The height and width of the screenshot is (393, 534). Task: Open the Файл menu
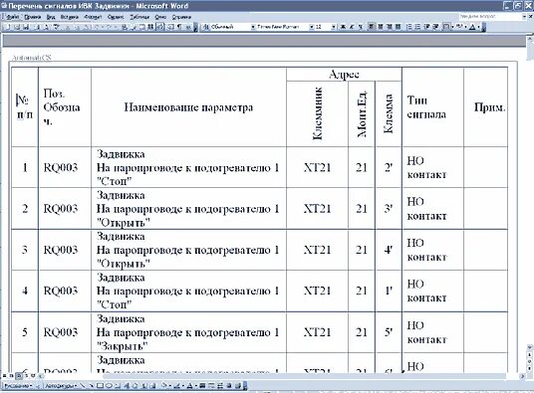(13, 17)
